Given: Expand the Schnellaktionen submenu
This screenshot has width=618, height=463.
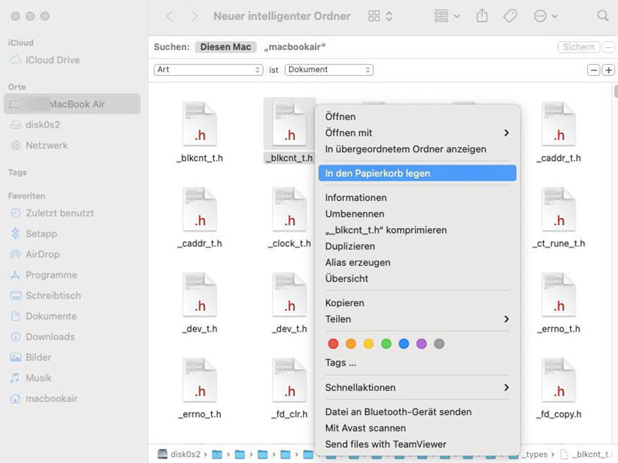Looking at the screenshot, I should 417,387.
